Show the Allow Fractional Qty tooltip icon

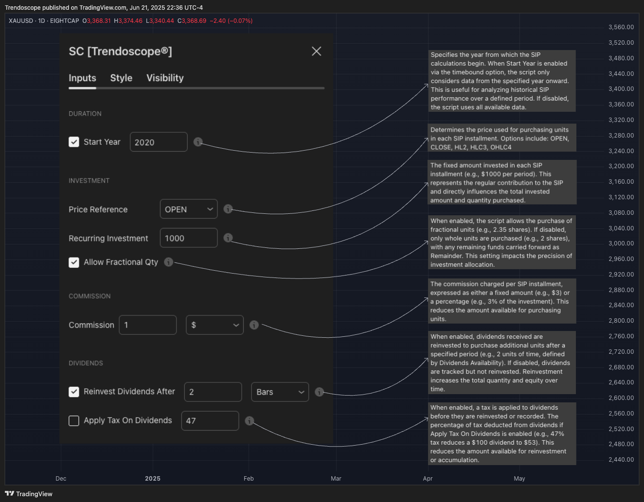(x=169, y=262)
